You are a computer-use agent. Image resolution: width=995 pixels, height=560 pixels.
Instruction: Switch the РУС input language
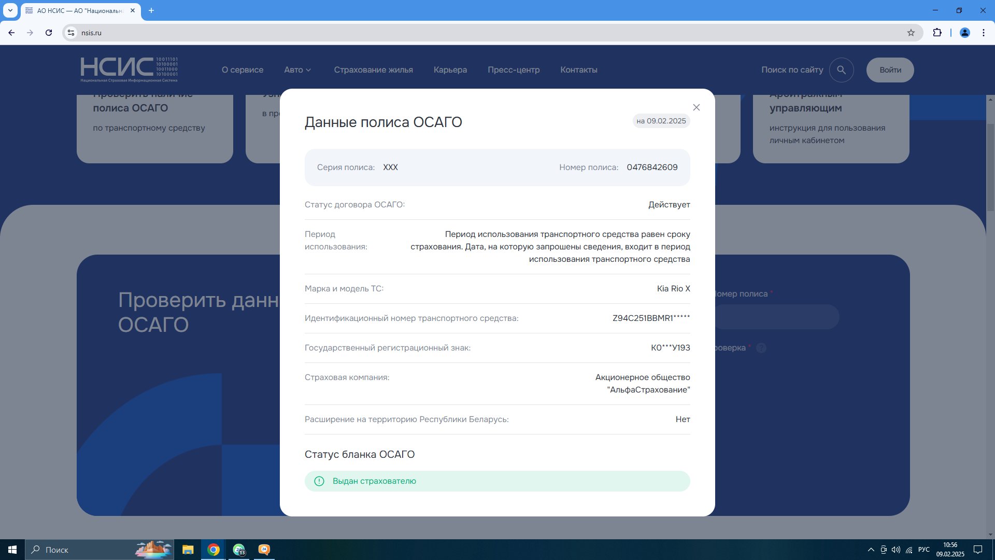(923, 550)
